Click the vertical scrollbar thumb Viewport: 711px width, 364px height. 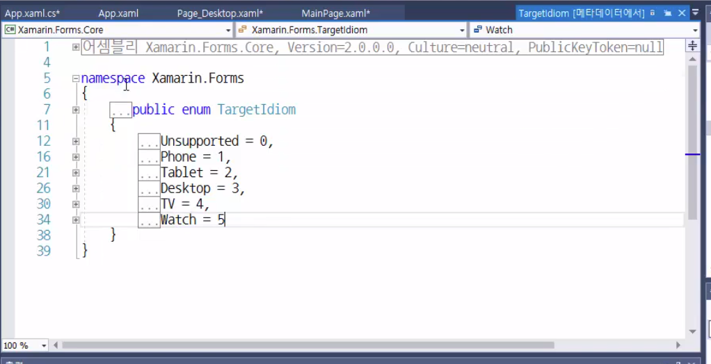pyautogui.click(x=692, y=142)
